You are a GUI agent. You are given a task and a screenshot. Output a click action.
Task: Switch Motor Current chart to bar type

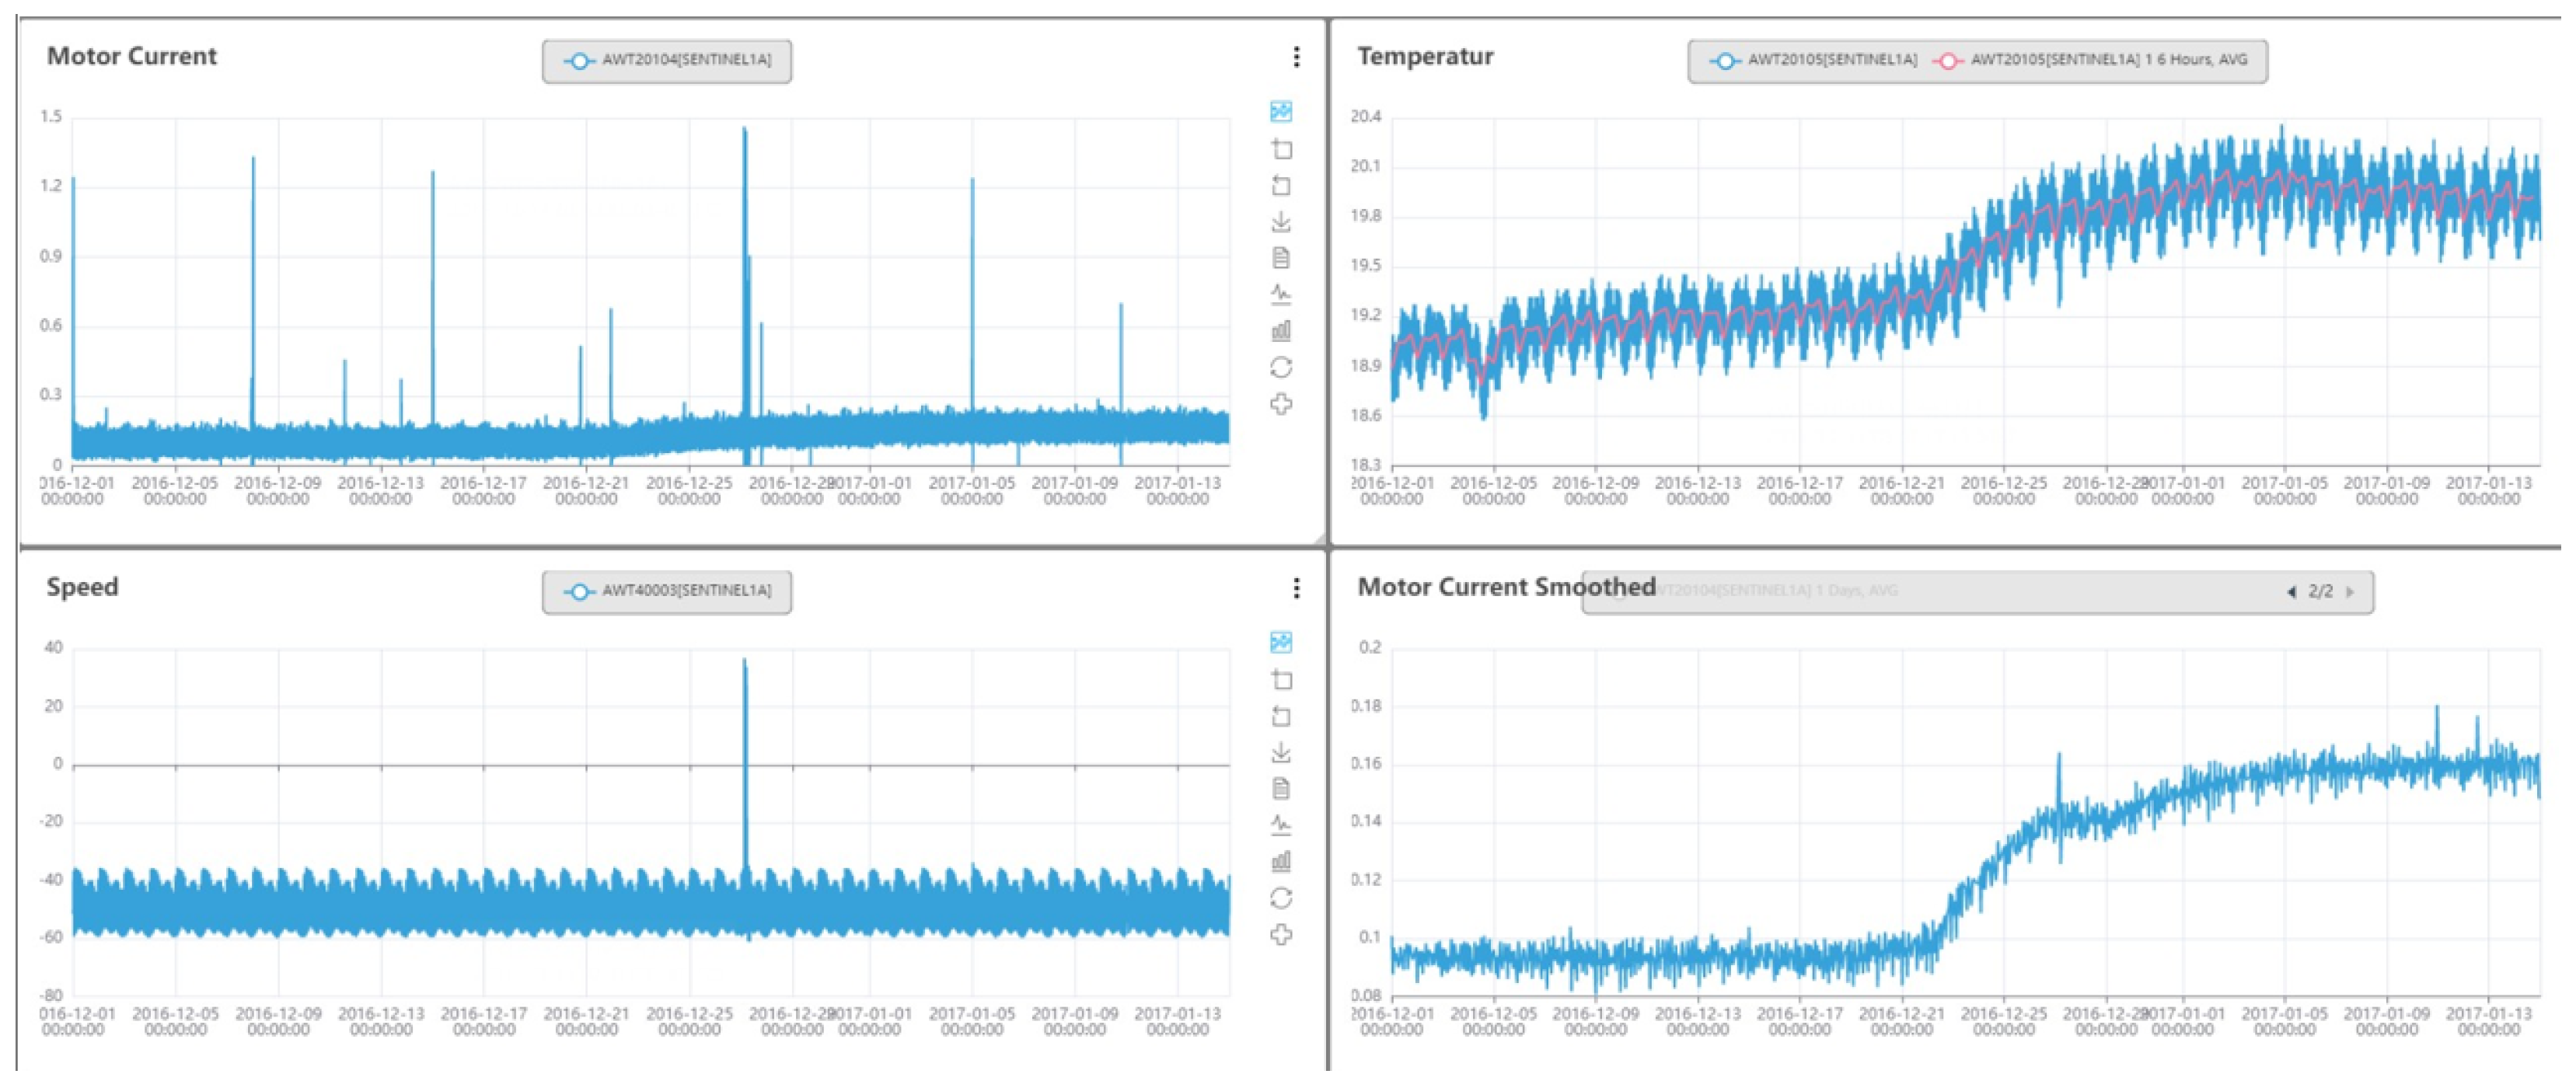[x=1281, y=330]
